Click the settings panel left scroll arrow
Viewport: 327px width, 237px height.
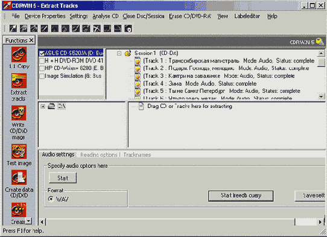click(42, 222)
